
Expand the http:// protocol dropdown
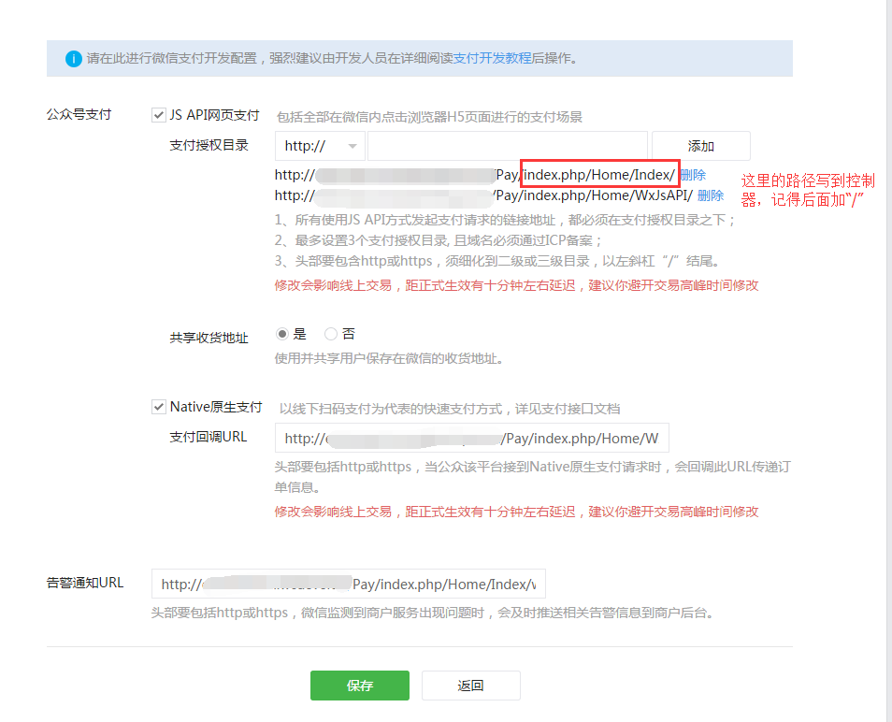pyautogui.click(x=320, y=146)
